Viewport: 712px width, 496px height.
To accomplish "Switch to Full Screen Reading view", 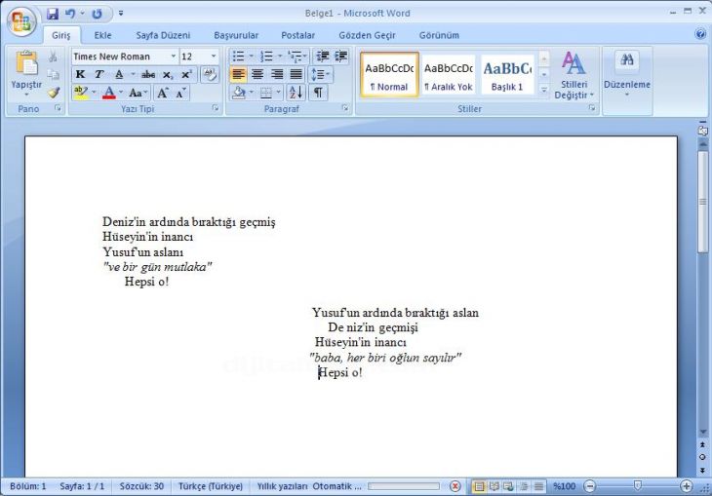I will coord(494,486).
